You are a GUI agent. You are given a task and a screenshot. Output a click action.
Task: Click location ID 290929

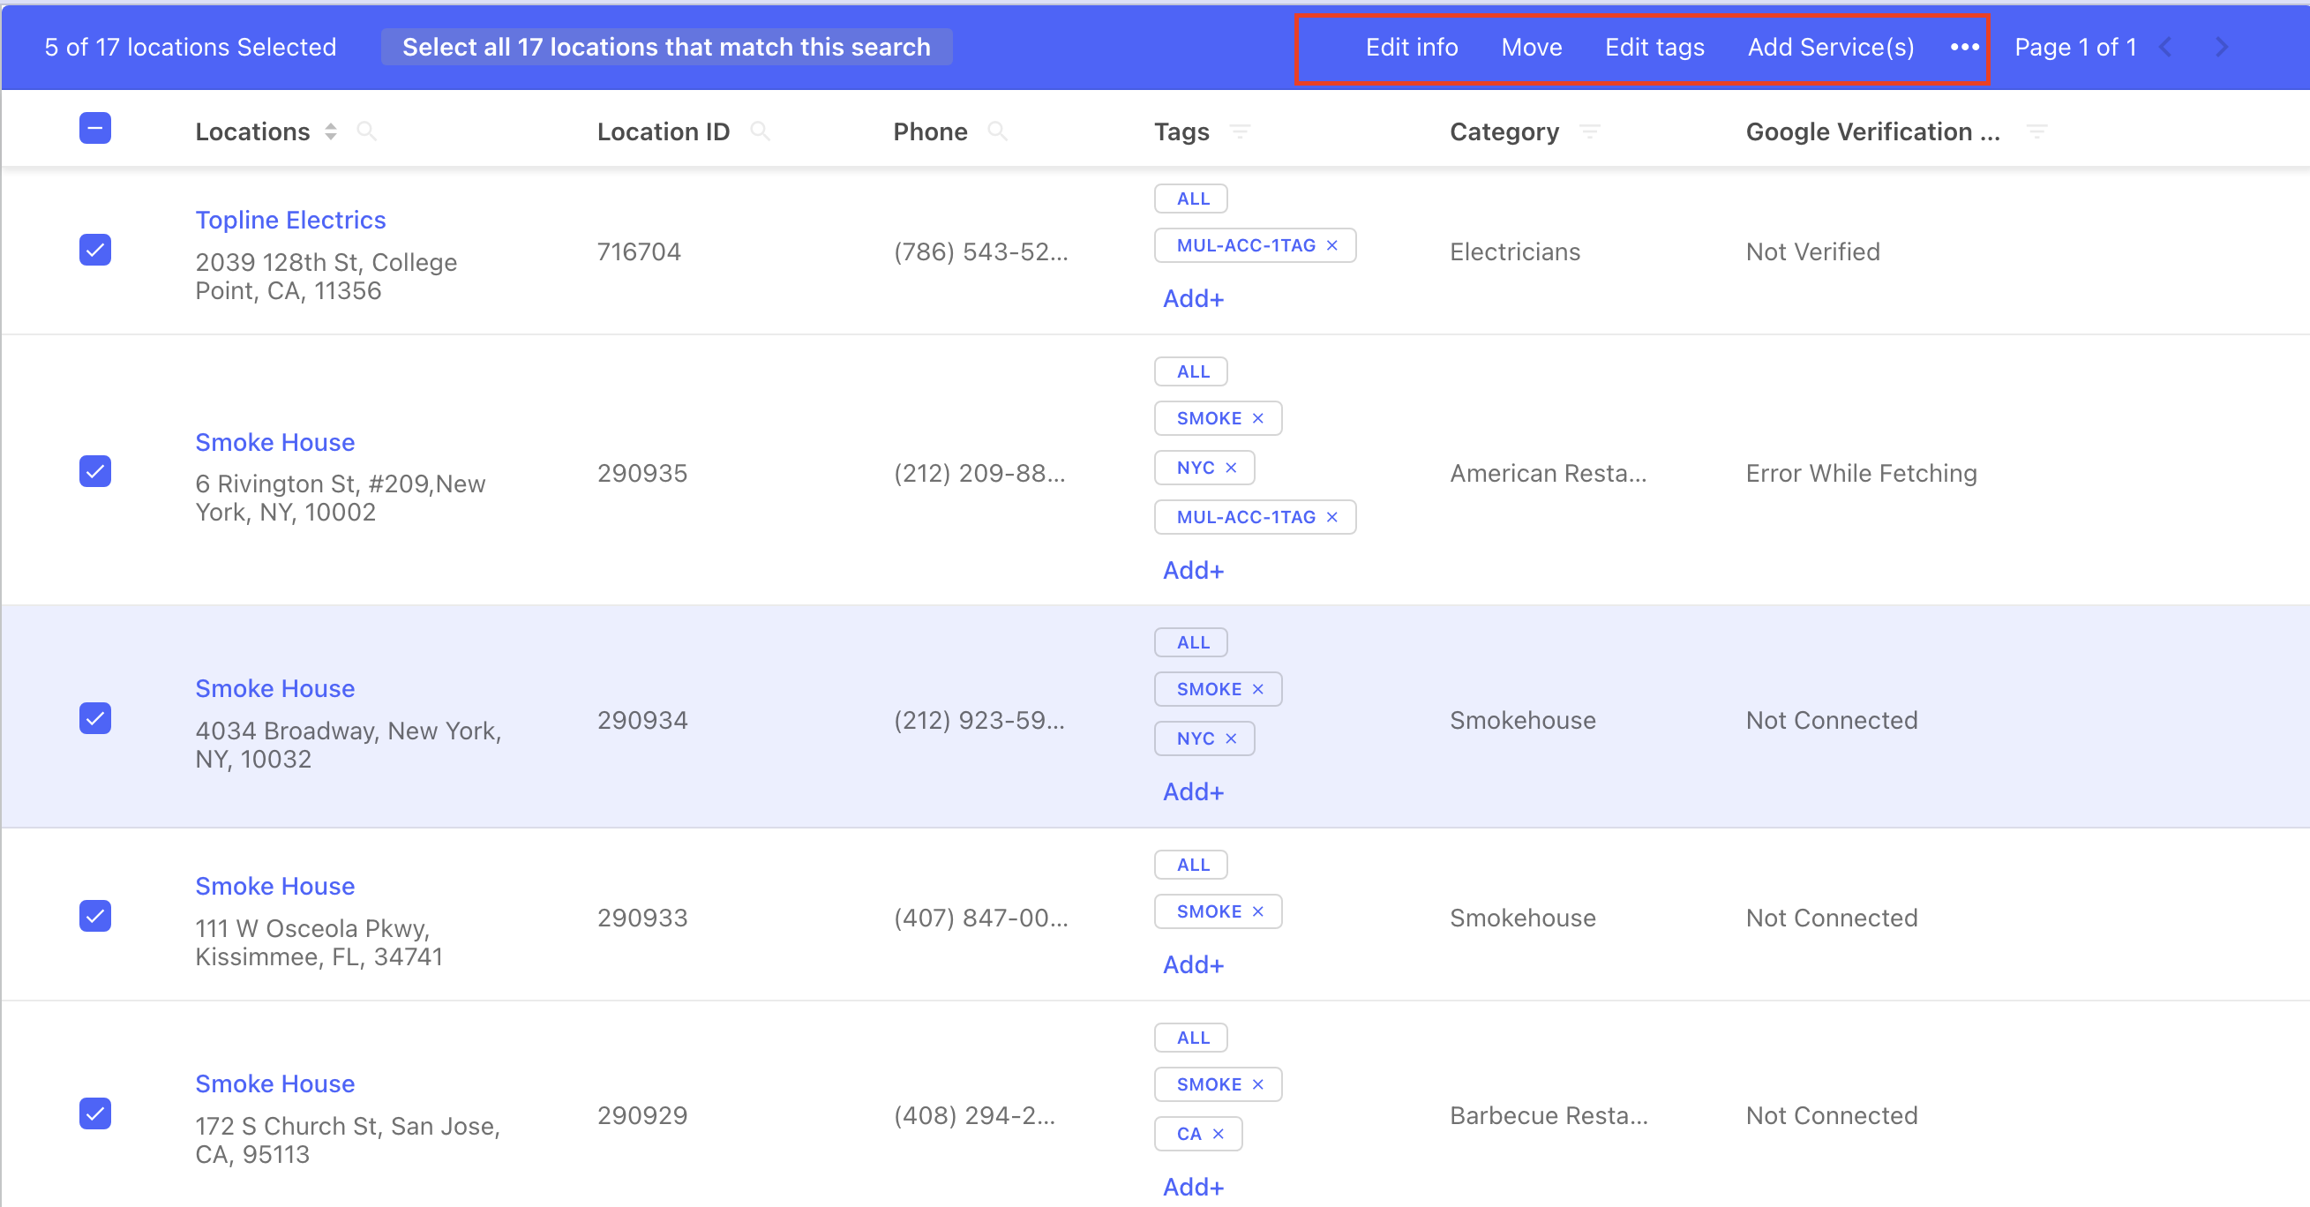click(642, 1115)
